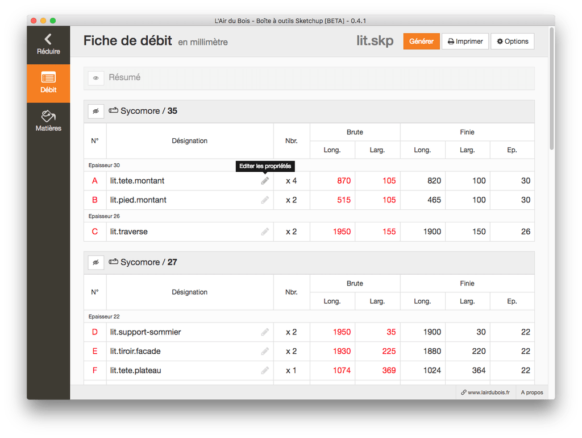
Task: Click the Fiche de débit heading
Action: (x=128, y=40)
